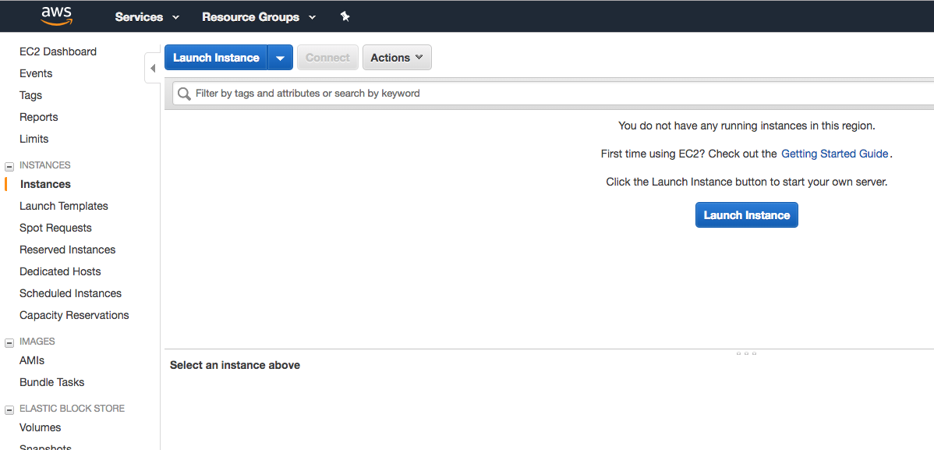Viewport: 934px width, 450px height.
Task: Open the Services menu
Action: tap(147, 17)
